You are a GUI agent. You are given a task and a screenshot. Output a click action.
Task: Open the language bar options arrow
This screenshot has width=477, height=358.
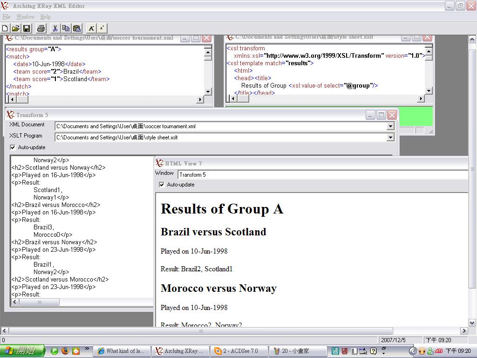pos(384,353)
